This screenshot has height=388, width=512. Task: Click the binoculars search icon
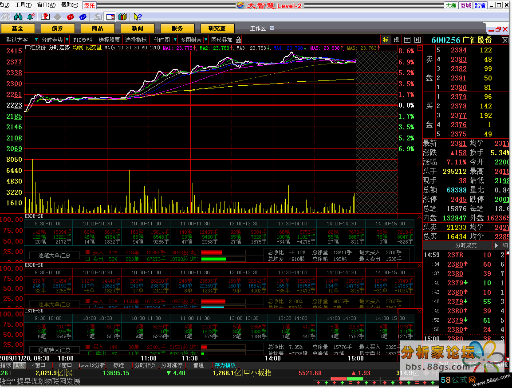click(x=18, y=17)
